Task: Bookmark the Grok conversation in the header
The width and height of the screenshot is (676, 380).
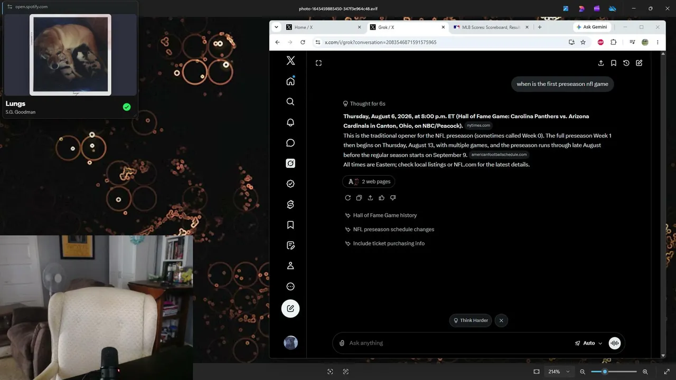Action: click(614, 63)
